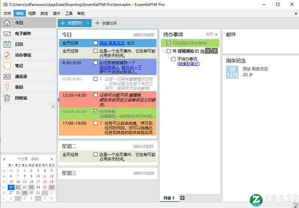Open the 电子邮件 mail section
This screenshot has width=299, height=208.
pos(28,34)
